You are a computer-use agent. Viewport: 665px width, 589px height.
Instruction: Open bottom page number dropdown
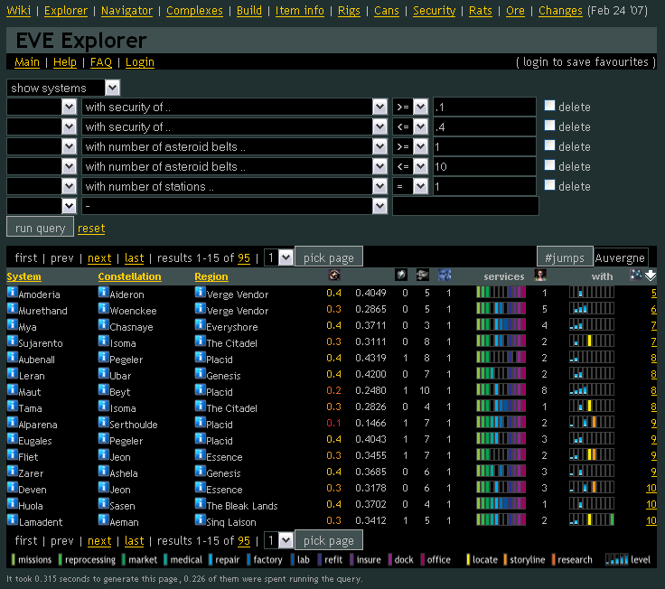278,540
